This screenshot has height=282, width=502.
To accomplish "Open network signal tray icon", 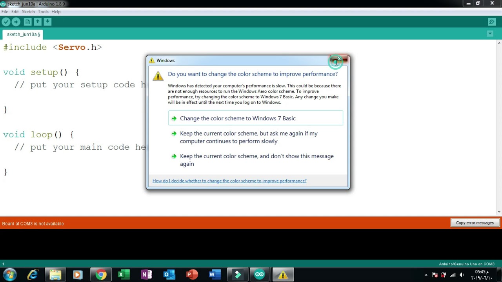I will pos(453,275).
